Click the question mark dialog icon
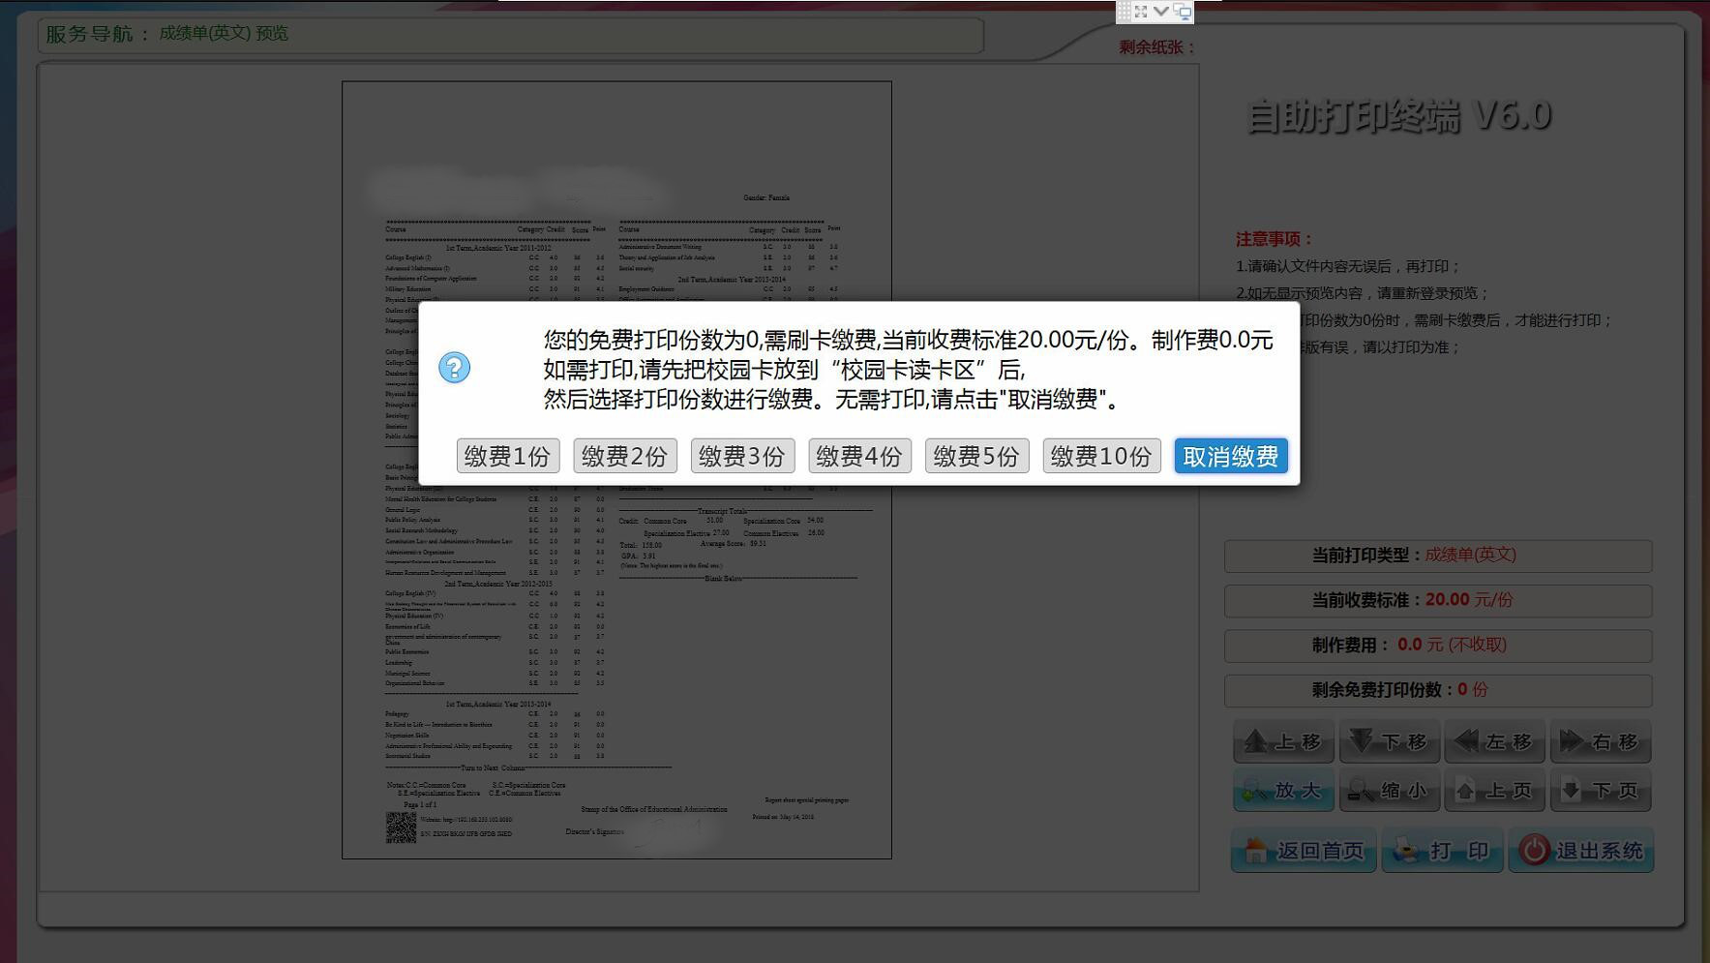Screen dimensions: 1710x963 [454, 368]
